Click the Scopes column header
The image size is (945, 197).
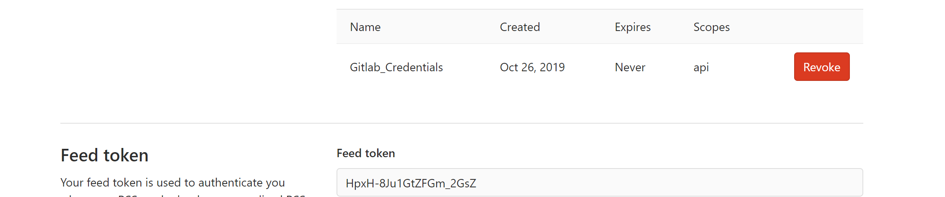711,27
